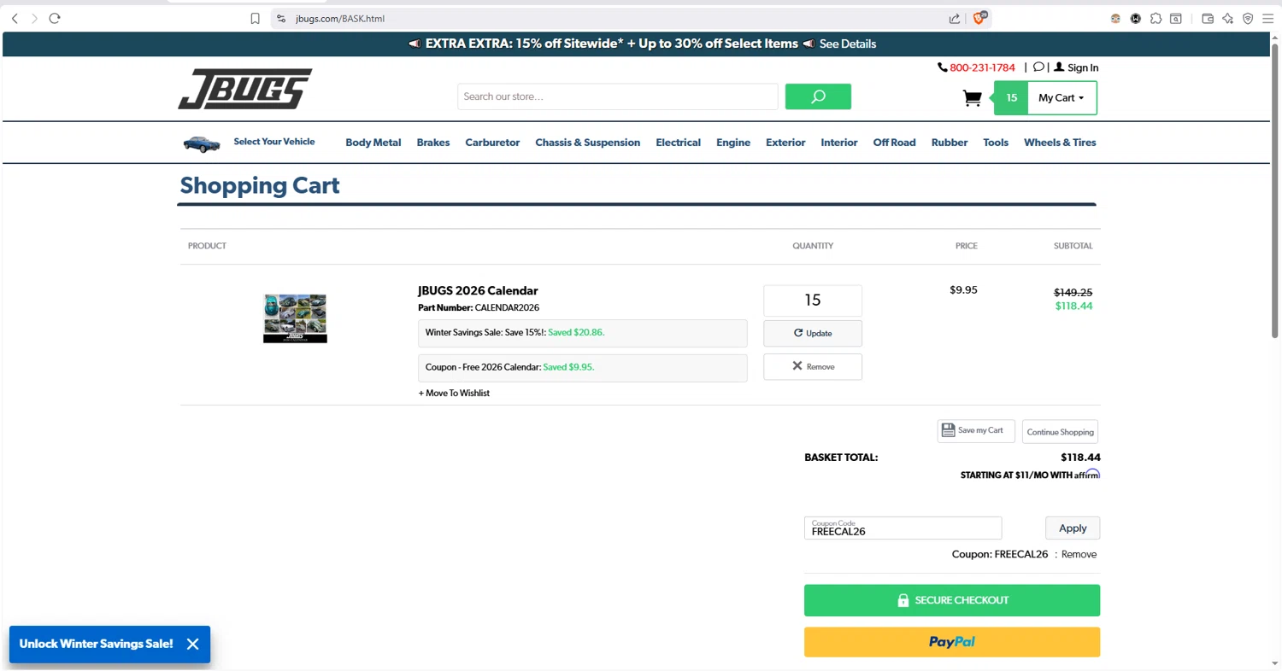Viewport: 1282px width, 671px height.
Task: Open the browser hamburger menu
Action: (x=1267, y=18)
